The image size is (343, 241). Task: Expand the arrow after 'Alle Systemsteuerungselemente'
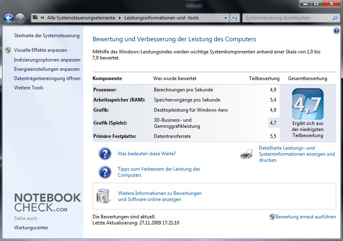point(120,18)
